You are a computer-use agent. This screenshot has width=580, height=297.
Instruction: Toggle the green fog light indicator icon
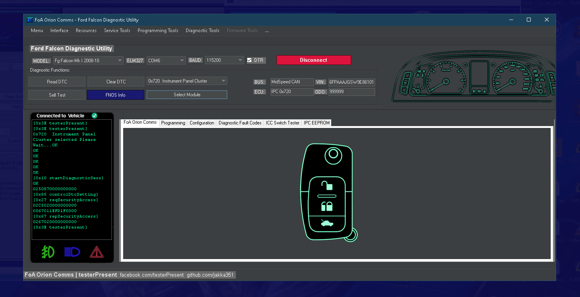[x=47, y=252]
